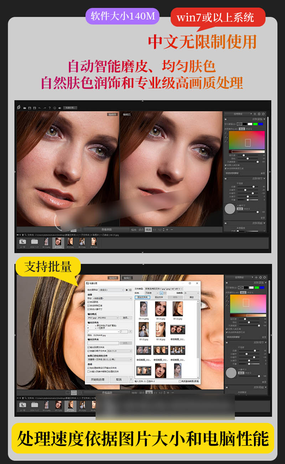Click the undo arrow in the first editor's toolbar
The width and height of the screenshot is (285, 464).
click(40, 108)
